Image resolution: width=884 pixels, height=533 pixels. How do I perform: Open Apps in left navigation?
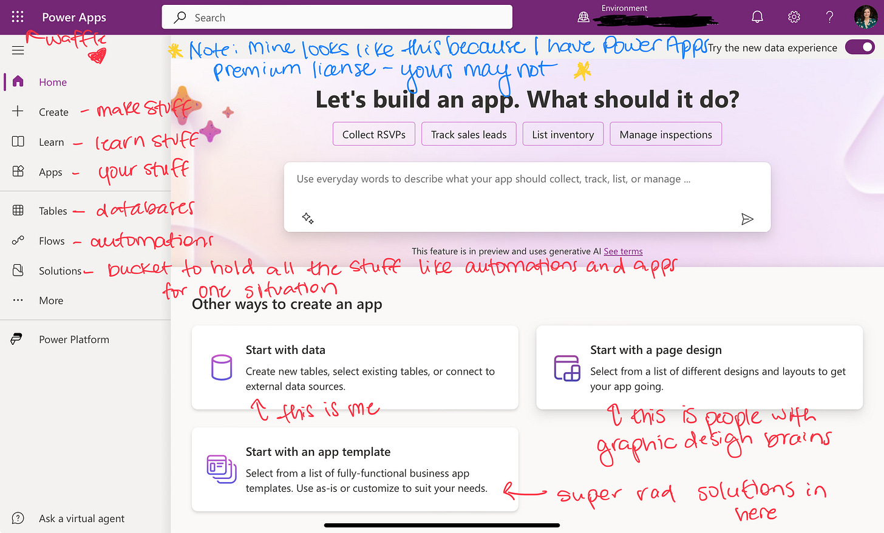(50, 172)
